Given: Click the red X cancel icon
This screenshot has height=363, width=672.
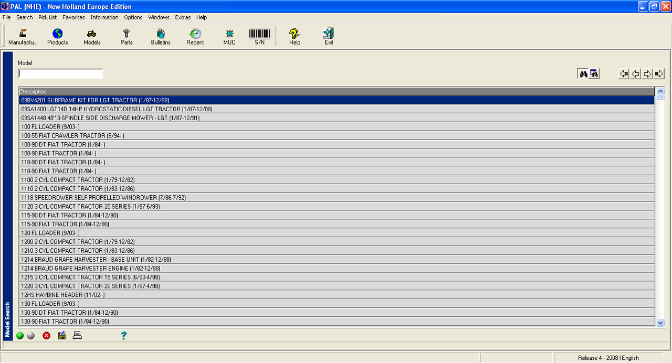Looking at the screenshot, I should (46, 336).
